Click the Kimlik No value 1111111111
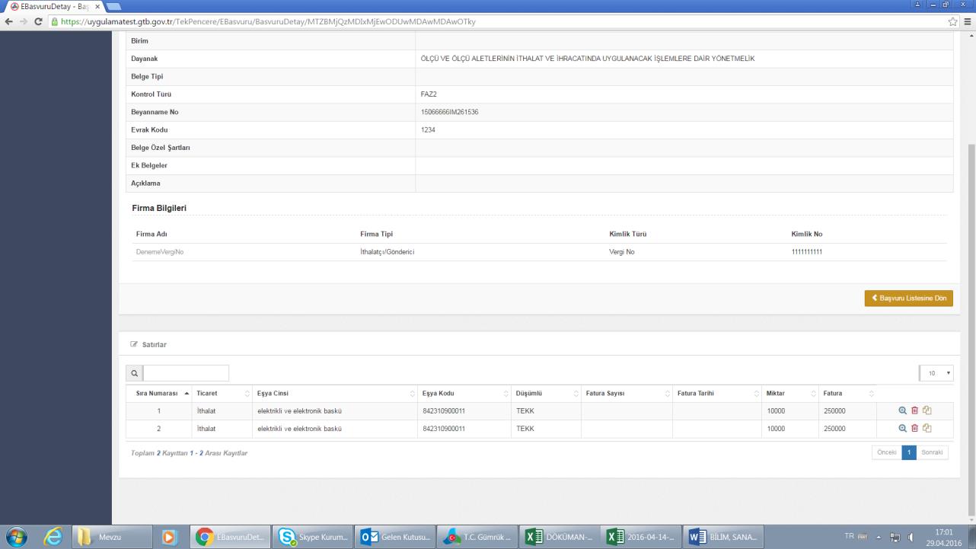The width and height of the screenshot is (976, 549). 807,251
